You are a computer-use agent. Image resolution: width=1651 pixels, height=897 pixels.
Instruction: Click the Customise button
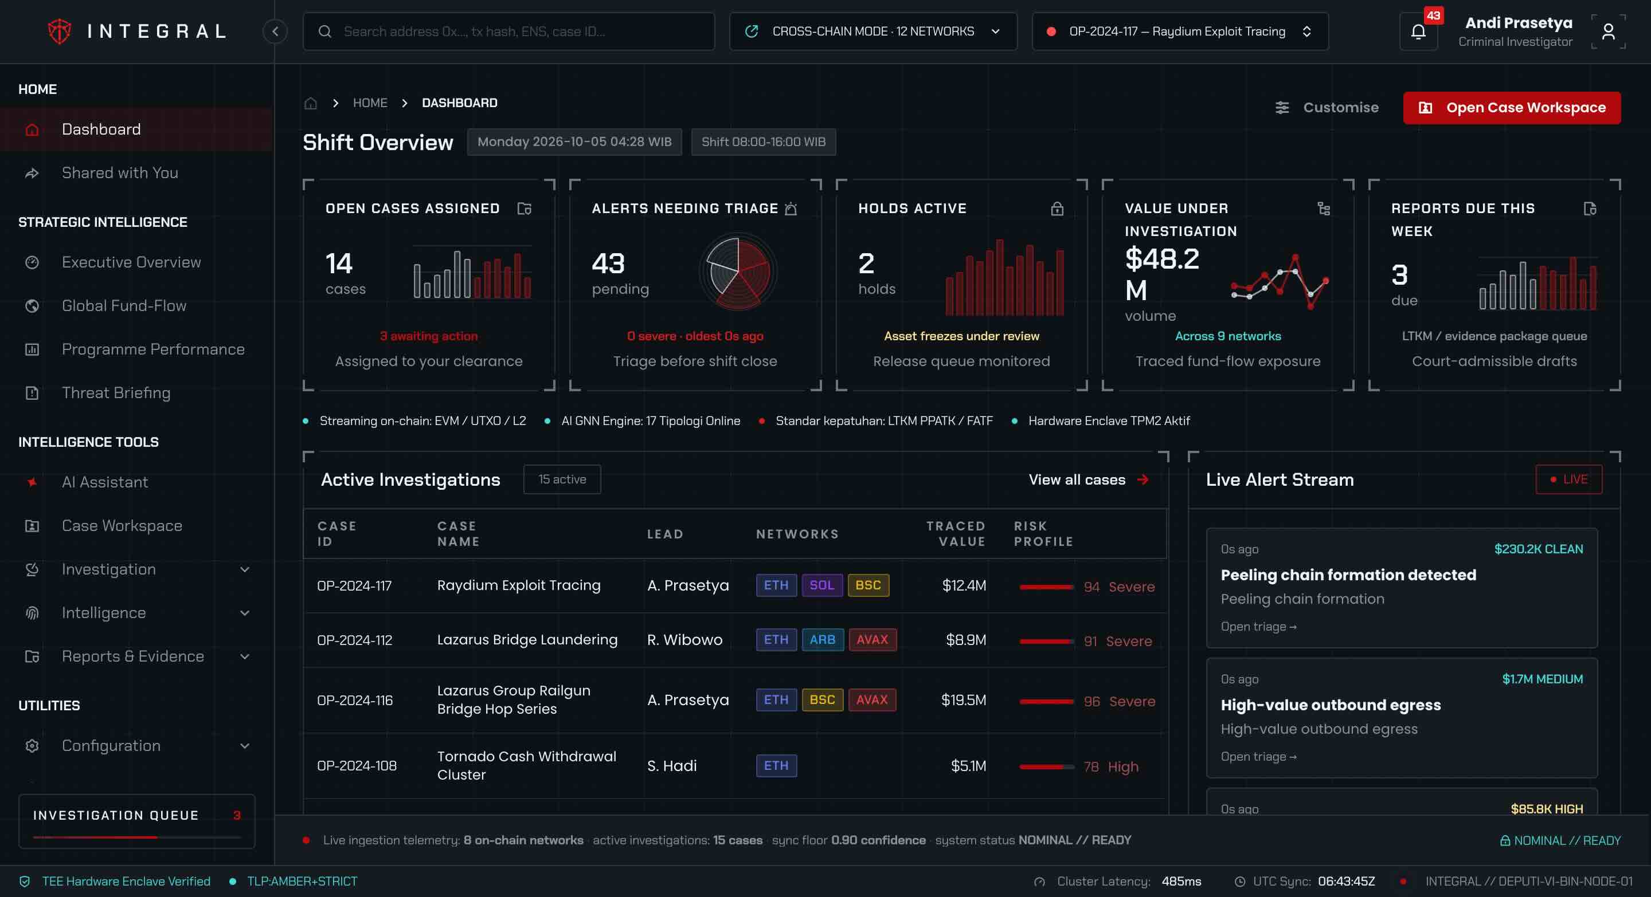click(x=1327, y=108)
